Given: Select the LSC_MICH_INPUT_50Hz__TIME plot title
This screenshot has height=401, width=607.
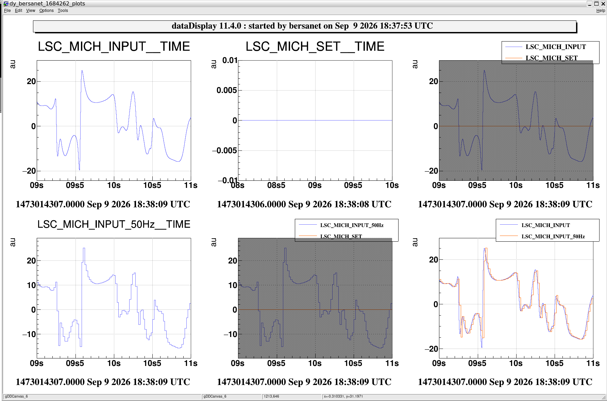Looking at the screenshot, I should point(114,224).
